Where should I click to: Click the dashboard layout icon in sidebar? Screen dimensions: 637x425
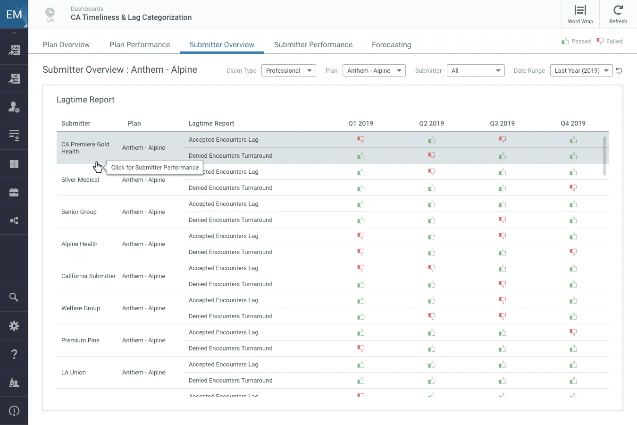point(14,164)
